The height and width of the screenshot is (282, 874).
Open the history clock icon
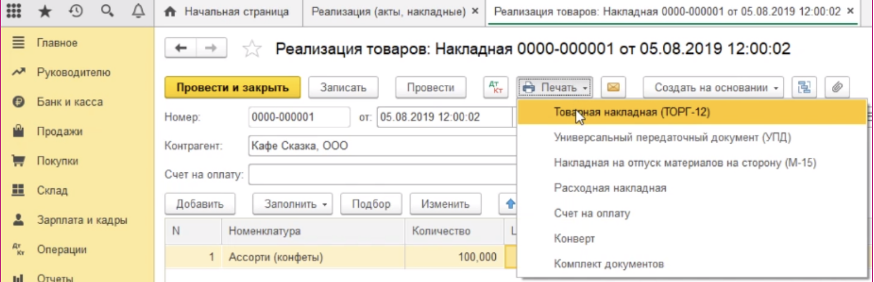click(76, 11)
